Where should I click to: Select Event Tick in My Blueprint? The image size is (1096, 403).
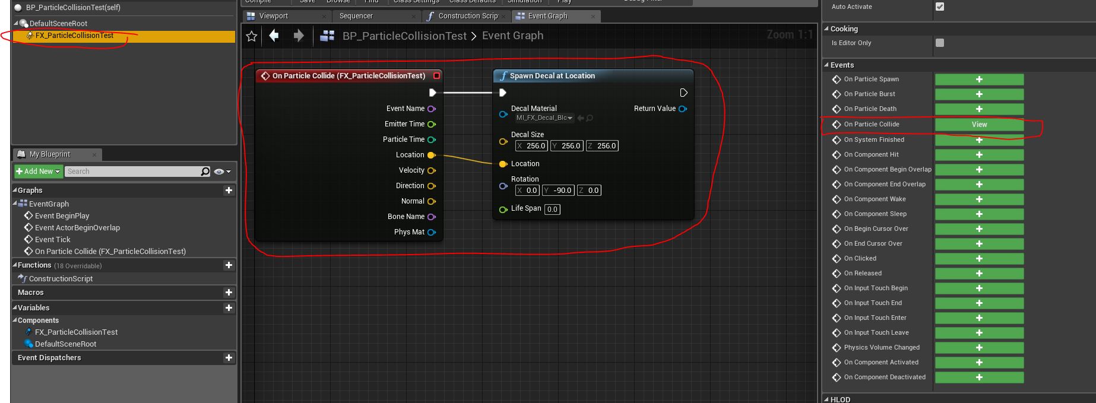click(52, 240)
